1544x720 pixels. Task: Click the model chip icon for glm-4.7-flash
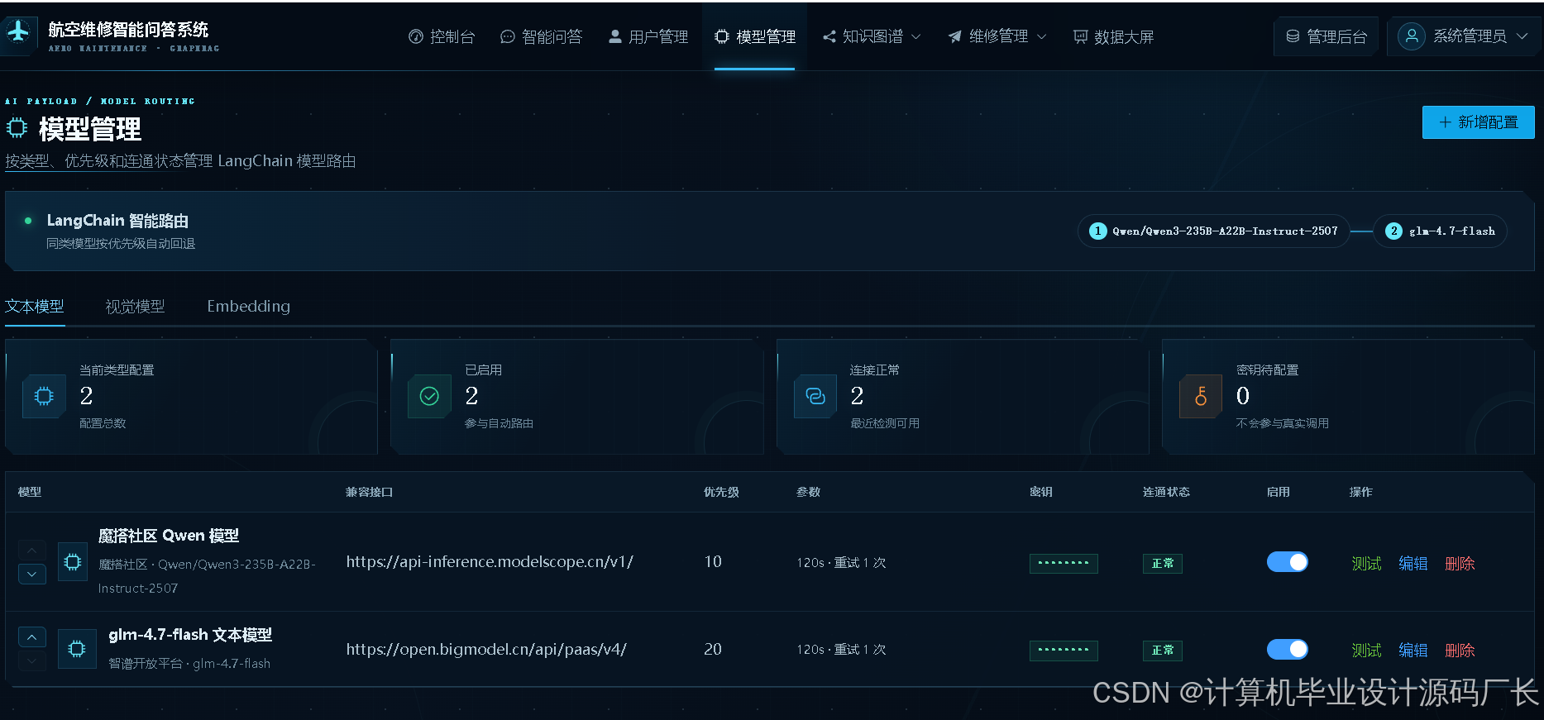pos(77,649)
